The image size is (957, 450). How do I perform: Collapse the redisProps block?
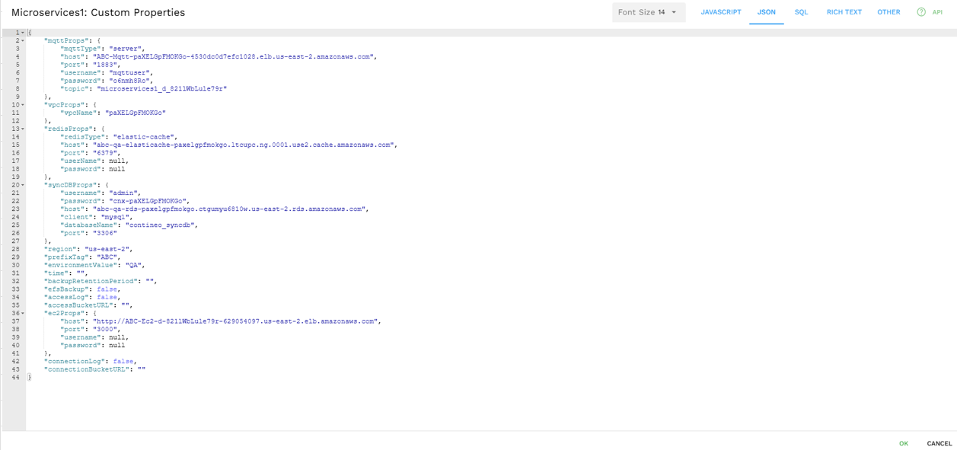[x=23, y=129]
